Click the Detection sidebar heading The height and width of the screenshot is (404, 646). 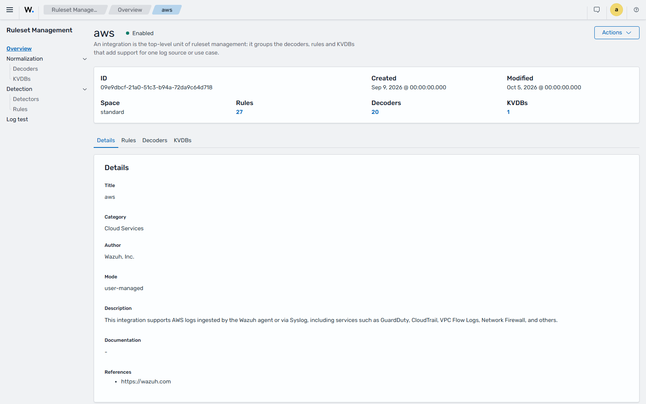pyautogui.click(x=19, y=89)
